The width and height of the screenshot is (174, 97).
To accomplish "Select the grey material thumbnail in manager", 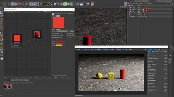I will point(10,86).
